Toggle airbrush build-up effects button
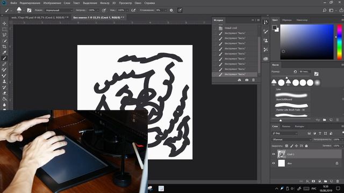 (133, 10)
